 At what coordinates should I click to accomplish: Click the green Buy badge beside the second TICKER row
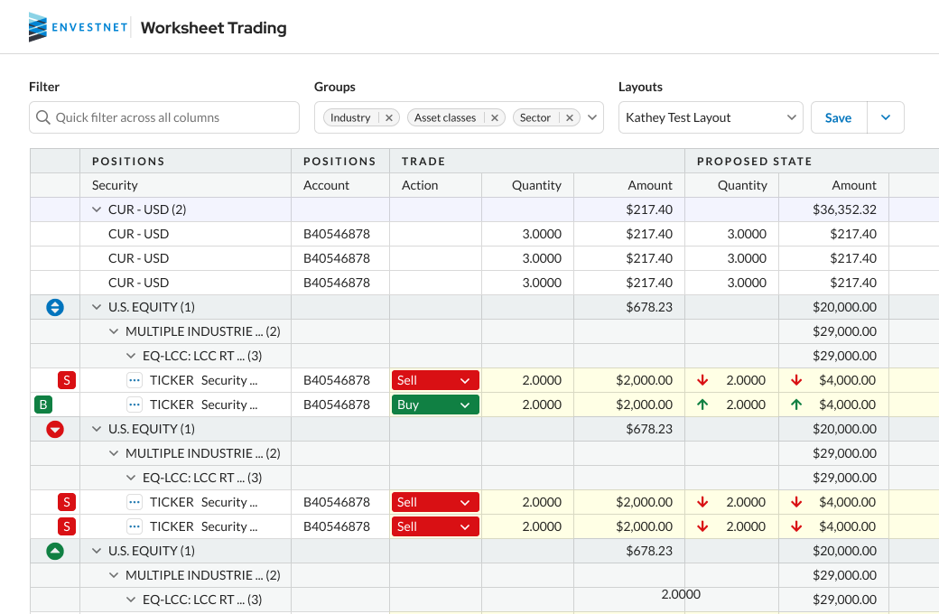42,405
